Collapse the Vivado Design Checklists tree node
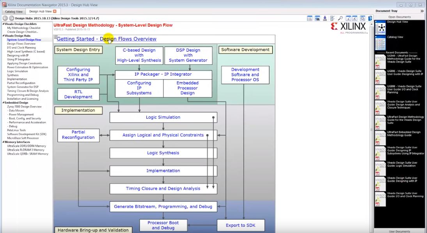The height and width of the screenshot is (233, 427). [x=4, y=24]
